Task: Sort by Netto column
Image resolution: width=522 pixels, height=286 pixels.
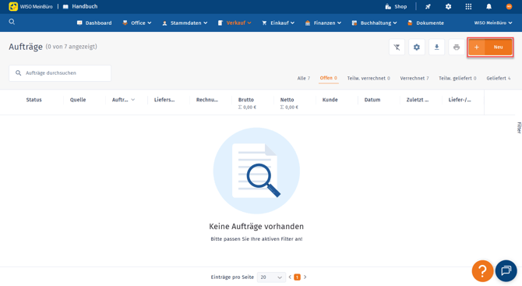Action: click(287, 100)
